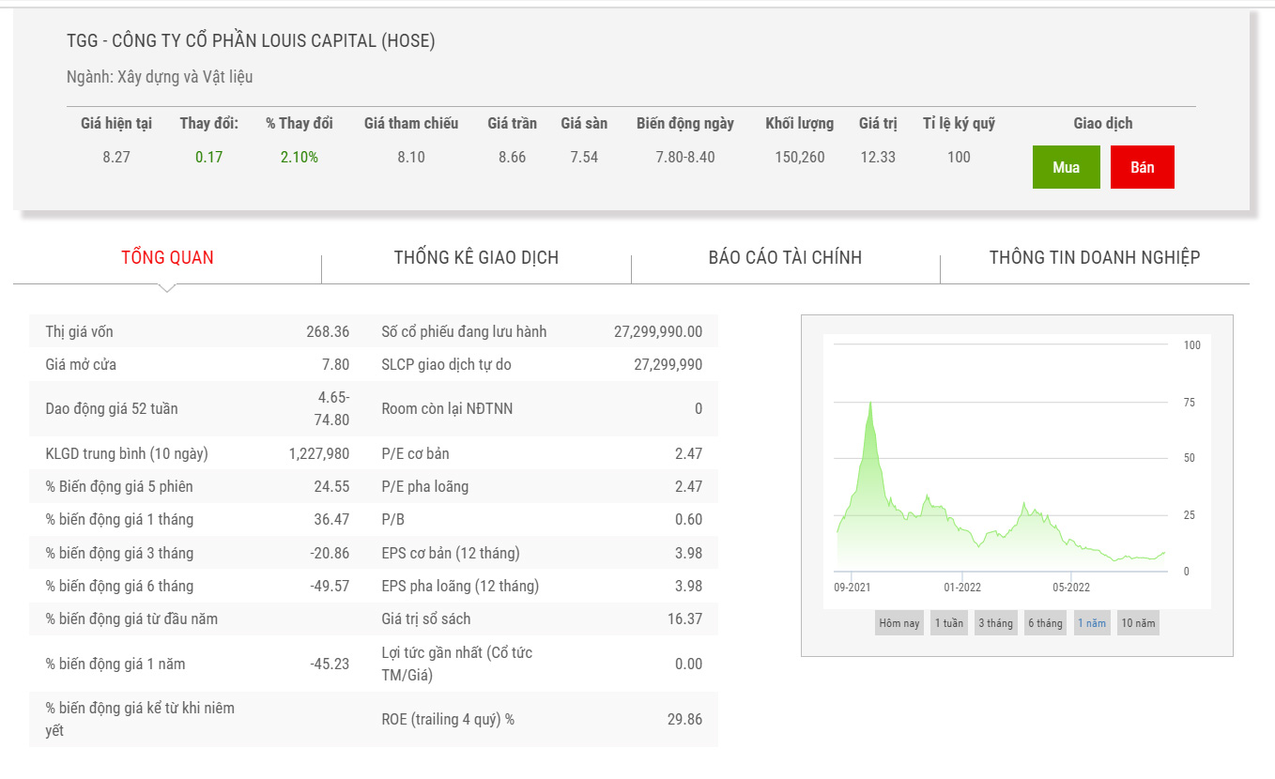Show 3 tháng chart period
The width and height of the screenshot is (1275, 779).
pos(995,623)
